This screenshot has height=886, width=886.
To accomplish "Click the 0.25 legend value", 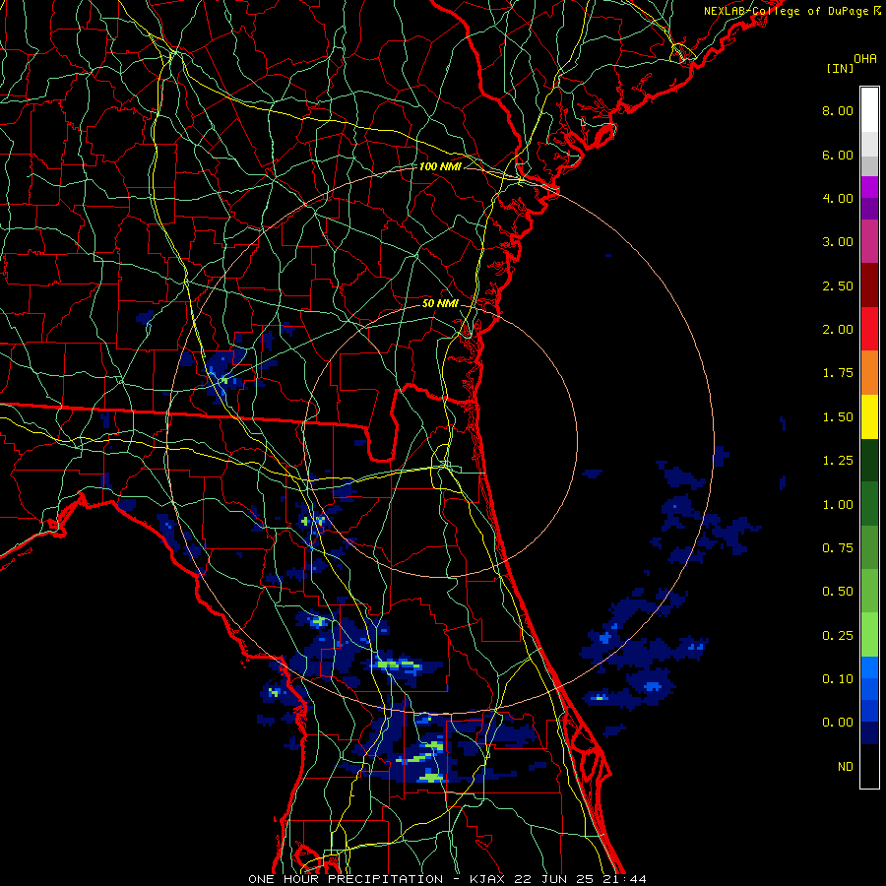I will coord(838,636).
